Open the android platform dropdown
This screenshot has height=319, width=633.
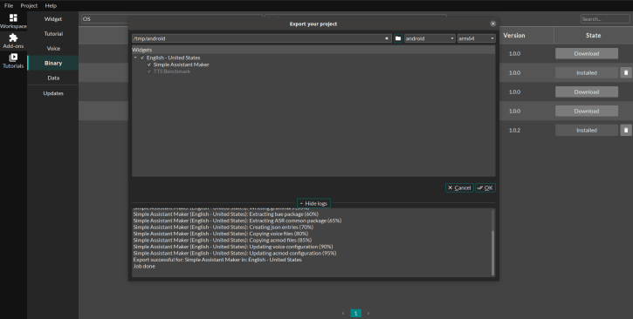430,38
